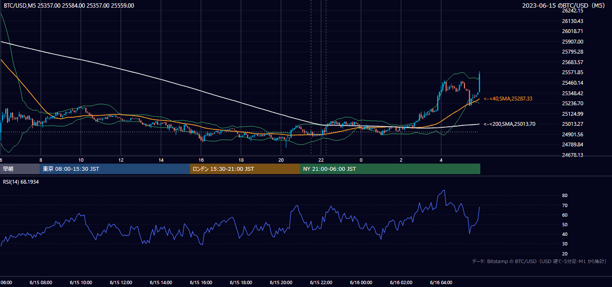Viewport: 612px width, 287px height.
Task: Click hour tick 8 under price chart
Action: point(41,160)
